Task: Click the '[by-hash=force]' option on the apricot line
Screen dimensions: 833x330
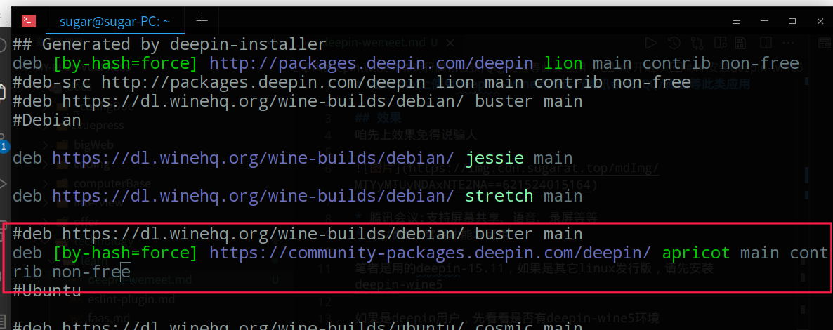Action: coord(126,253)
